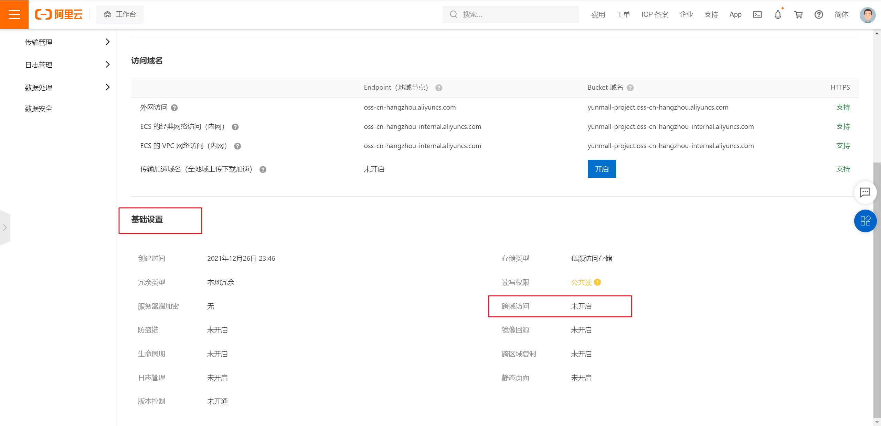Show help for Endpoint（地域节点）
881x426 pixels.
(x=439, y=88)
